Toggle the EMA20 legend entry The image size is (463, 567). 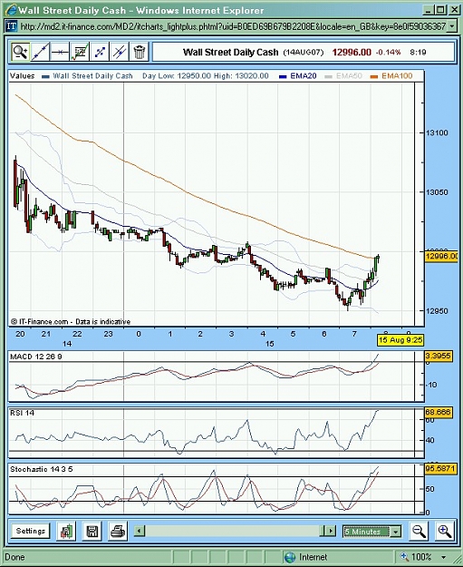click(298, 76)
